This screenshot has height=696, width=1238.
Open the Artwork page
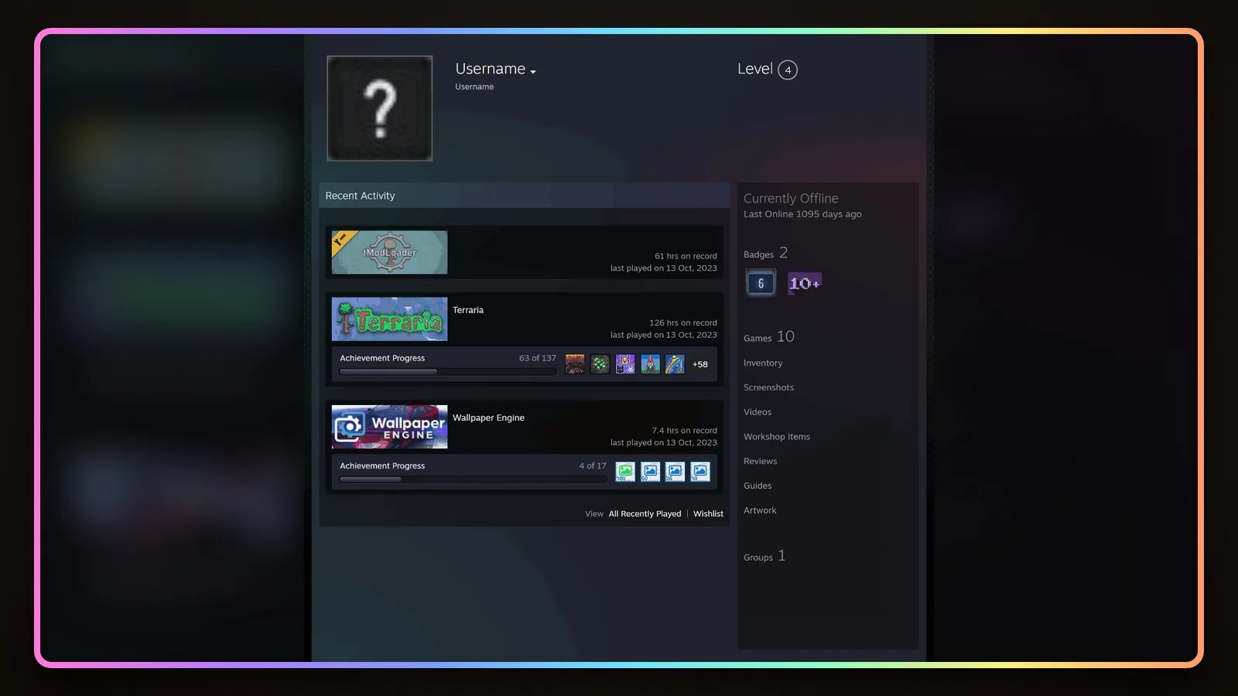[x=760, y=510]
